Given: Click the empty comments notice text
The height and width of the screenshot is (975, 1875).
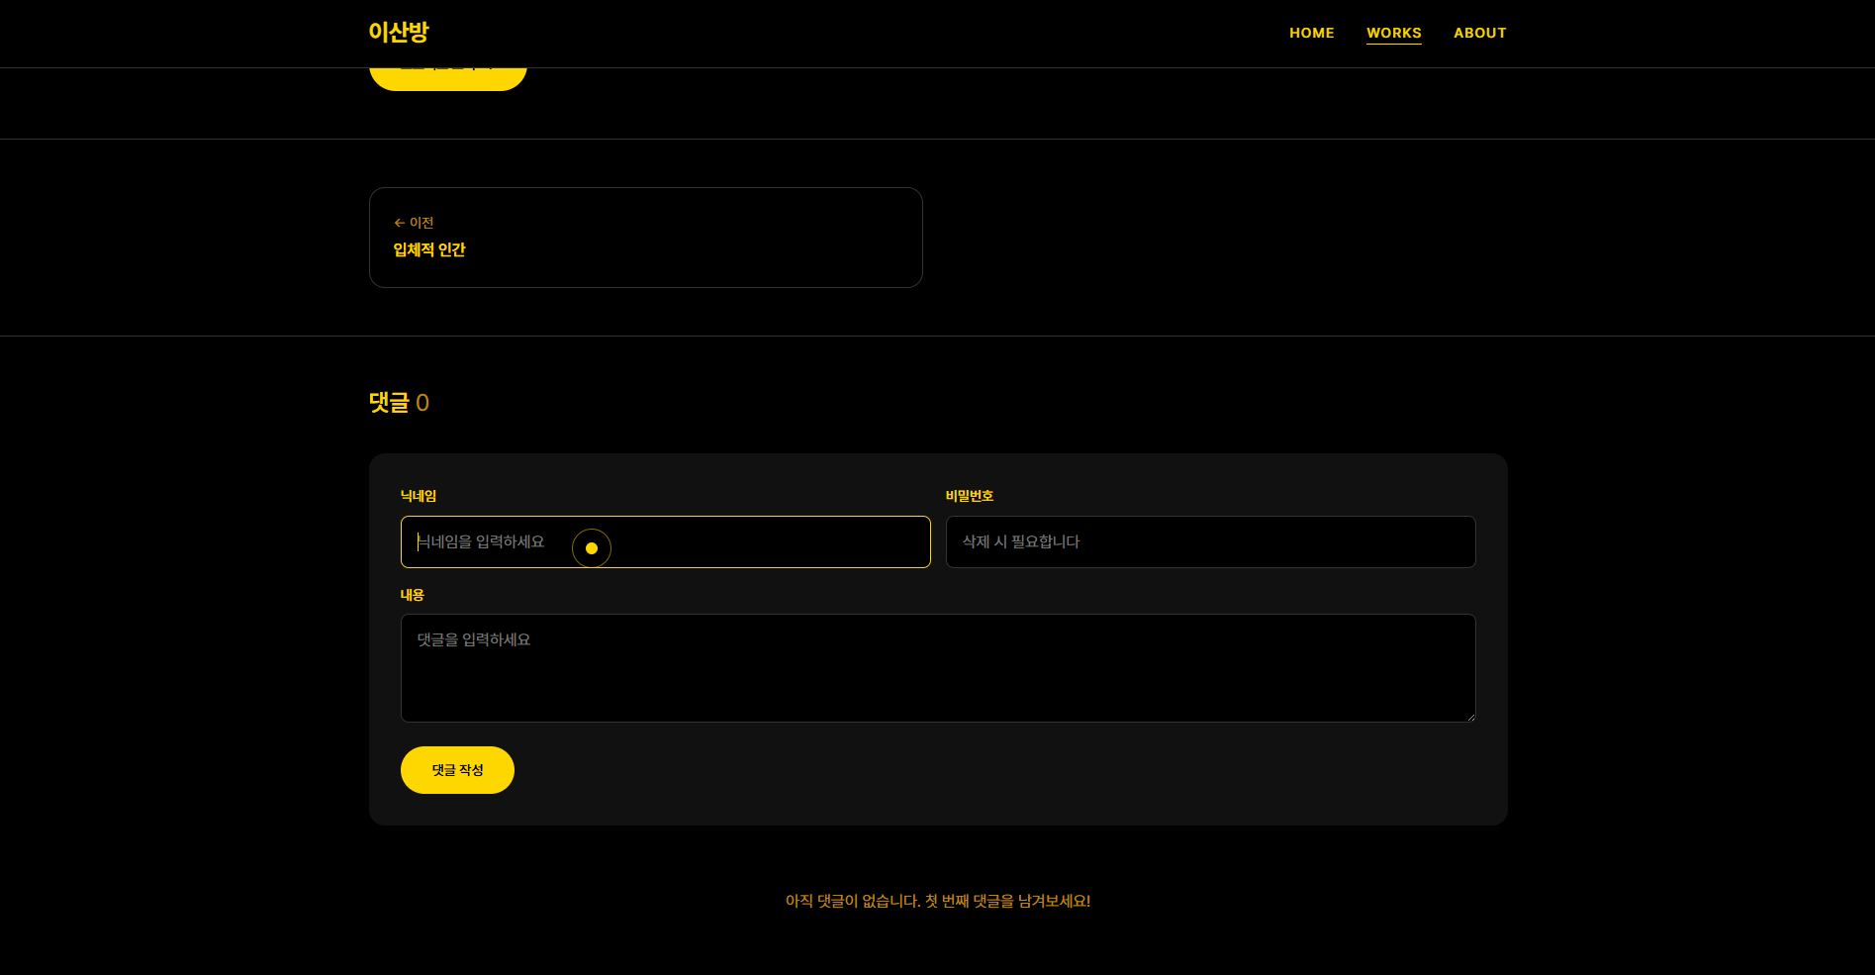Looking at the screenshot, I should (x=937, y=901).
